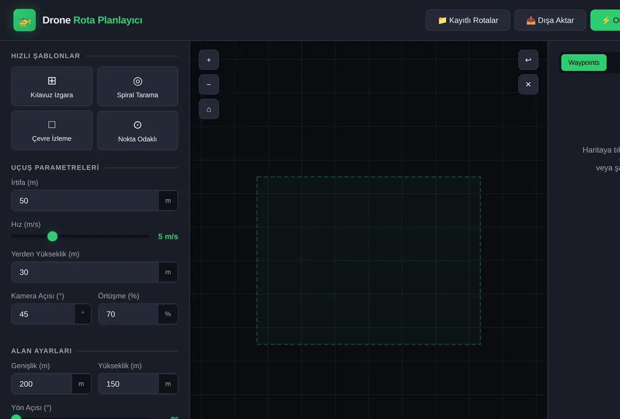
Task: Reset map view with home icon
Action: click(209, 110)
